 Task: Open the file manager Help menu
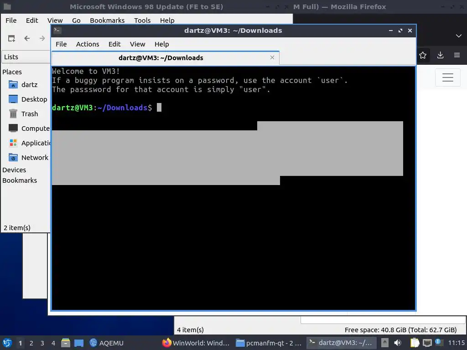pyautogui.click(x=167, y=20)
